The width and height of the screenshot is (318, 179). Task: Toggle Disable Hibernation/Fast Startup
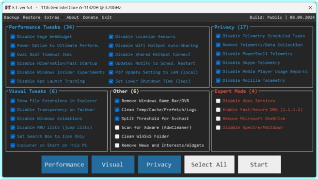coord(13,63)
